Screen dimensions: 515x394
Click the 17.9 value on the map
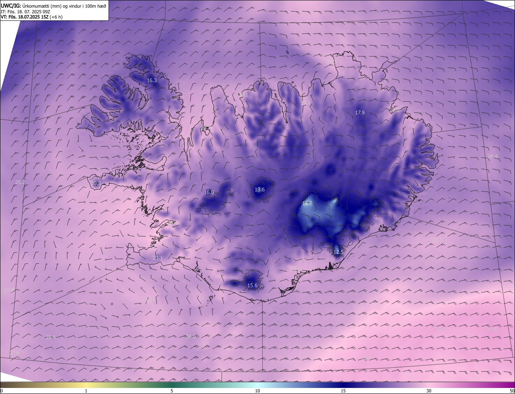[x=360, y=113]
